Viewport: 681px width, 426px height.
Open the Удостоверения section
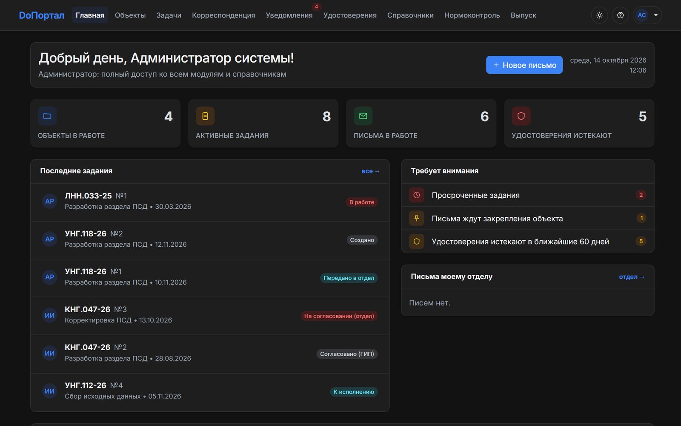(x=350, y=15)
